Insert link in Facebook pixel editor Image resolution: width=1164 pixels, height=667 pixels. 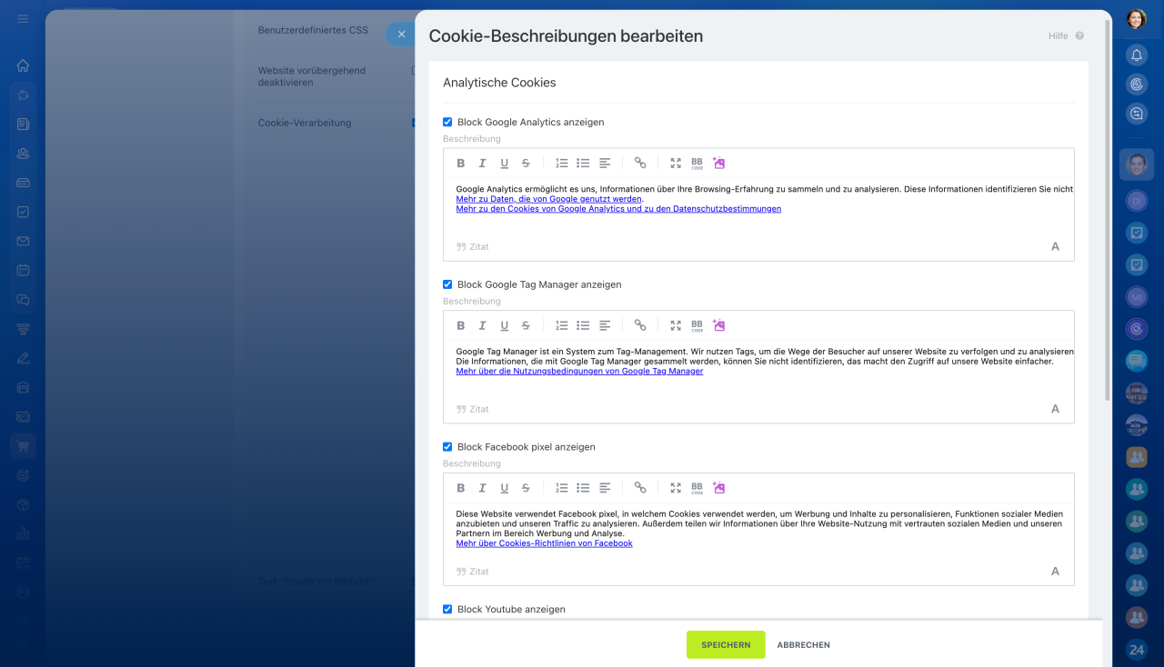tap(640, 488)
